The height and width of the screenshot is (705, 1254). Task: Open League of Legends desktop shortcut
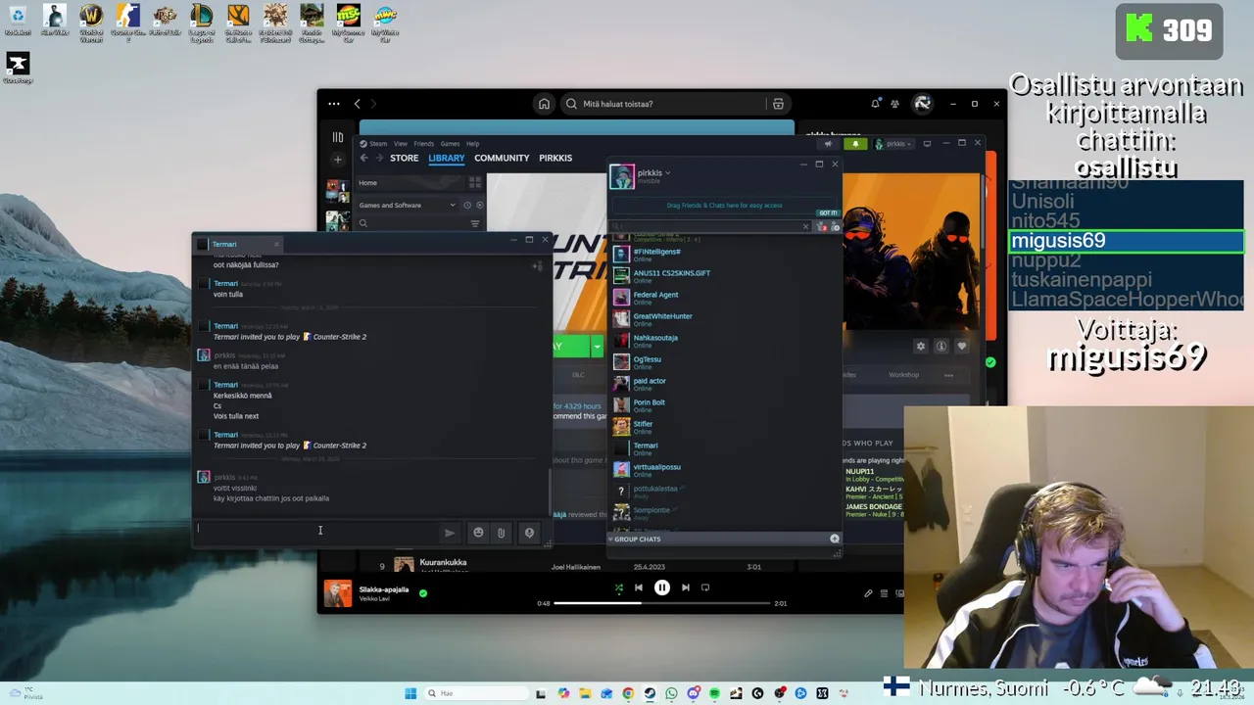tap(201, 22)
